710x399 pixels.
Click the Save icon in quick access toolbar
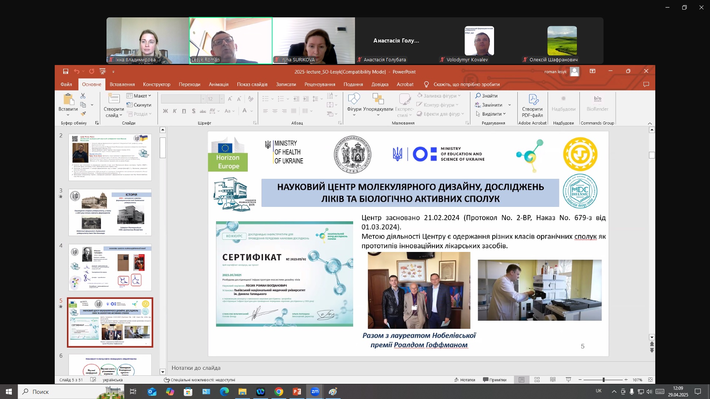(x=65, y=71)
